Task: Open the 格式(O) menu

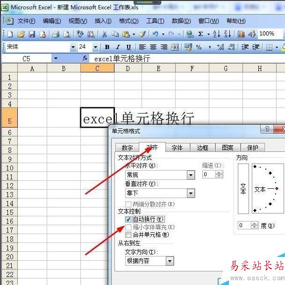Action: coord(128,21)
